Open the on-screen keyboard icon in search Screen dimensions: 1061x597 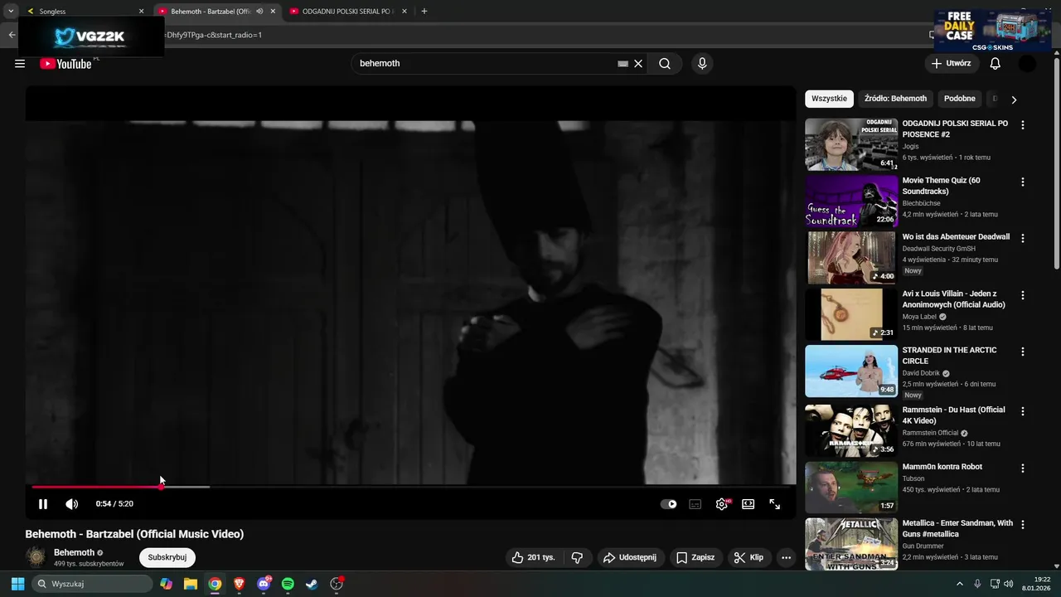point(623,64)
